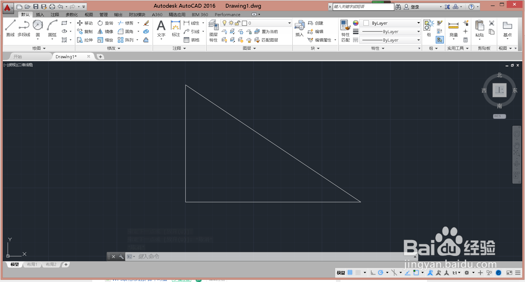525x282 pixels.
Task: Click the Table (表格) tool
Action: (192, 40)
